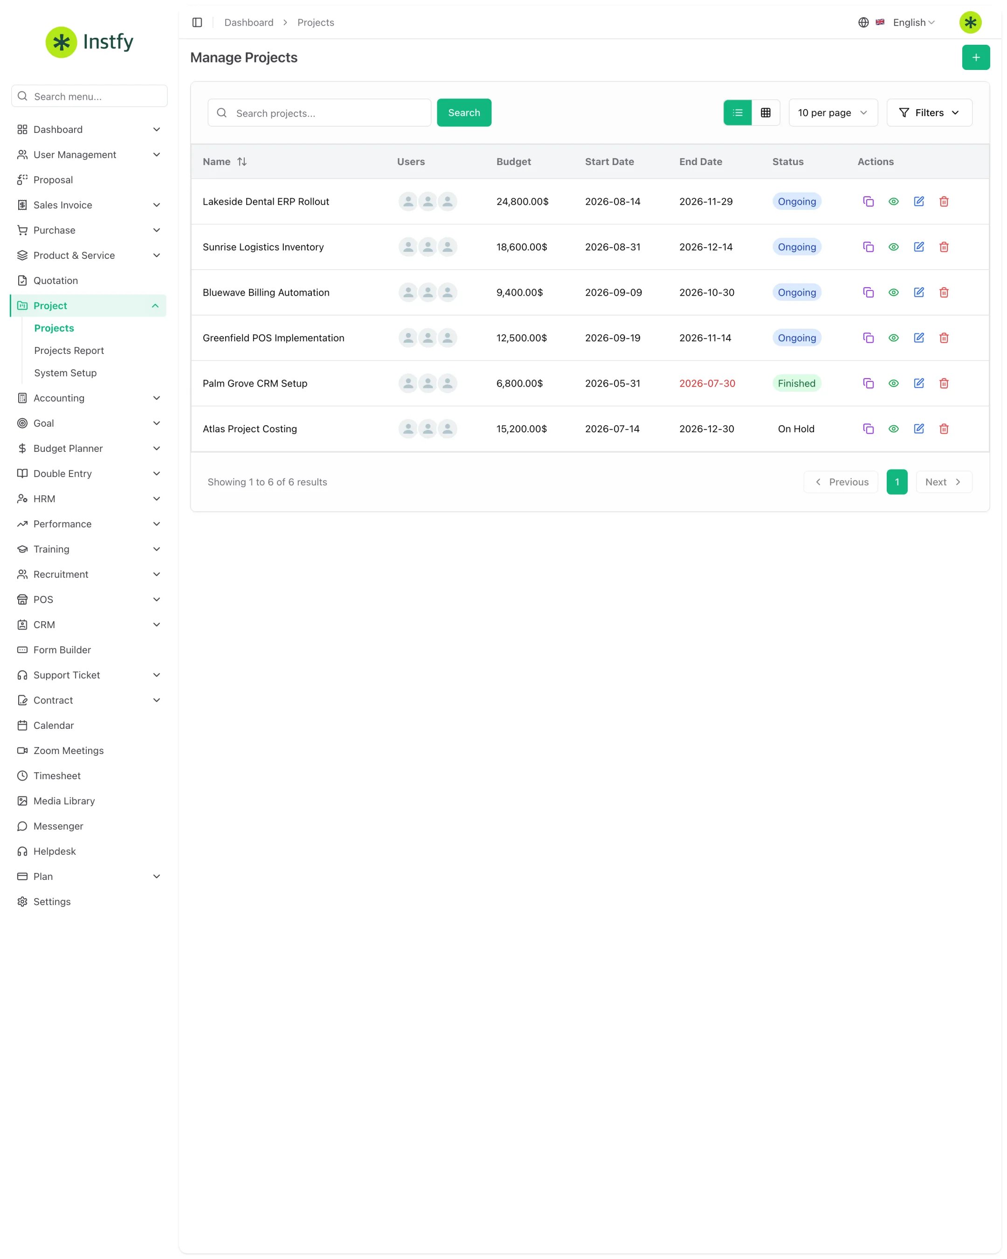
Task: Edit the Bluewave Billing Automation project
Action: [x=918, y=292]
